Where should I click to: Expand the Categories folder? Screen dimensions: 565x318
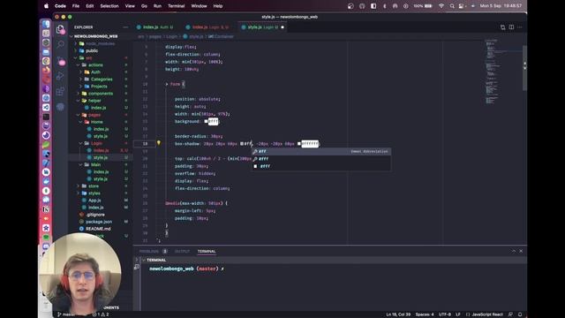tap(102, 79)
